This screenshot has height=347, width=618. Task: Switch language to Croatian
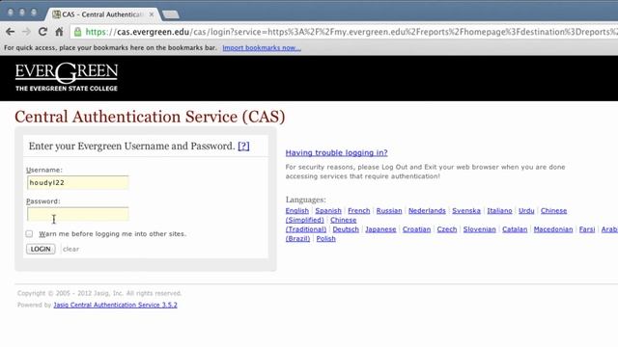[x=416, y=229]
